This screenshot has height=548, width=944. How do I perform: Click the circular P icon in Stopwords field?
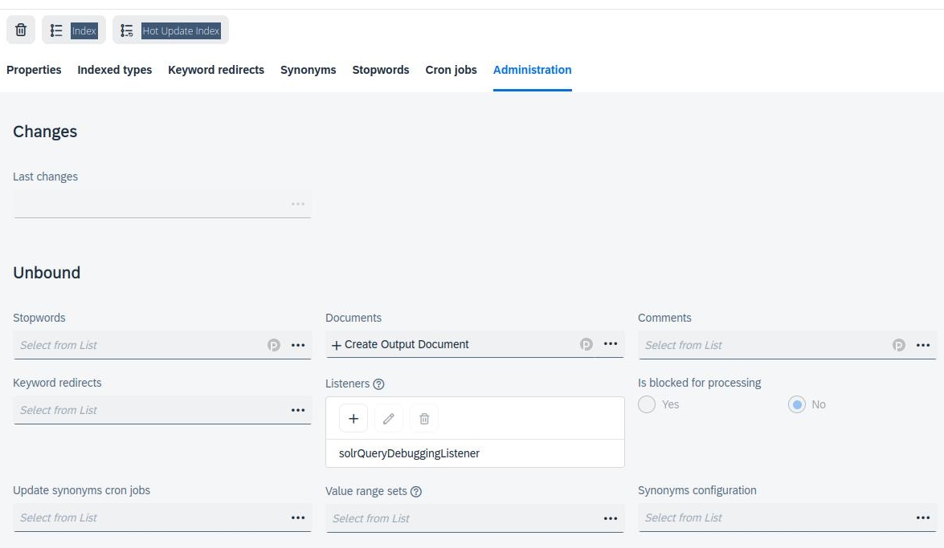coord(274,345)
